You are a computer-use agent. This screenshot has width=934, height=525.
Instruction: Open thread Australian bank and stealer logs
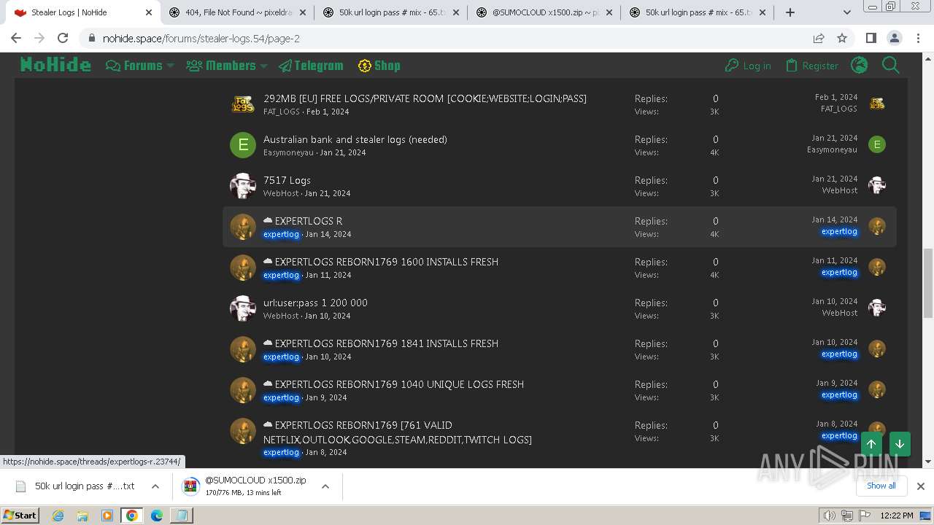(x=355, y=139)
